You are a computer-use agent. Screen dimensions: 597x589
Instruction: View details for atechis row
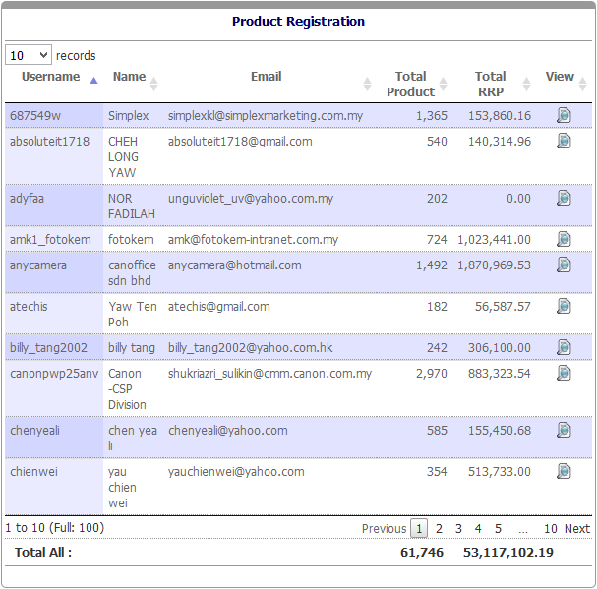coord(564,307)
